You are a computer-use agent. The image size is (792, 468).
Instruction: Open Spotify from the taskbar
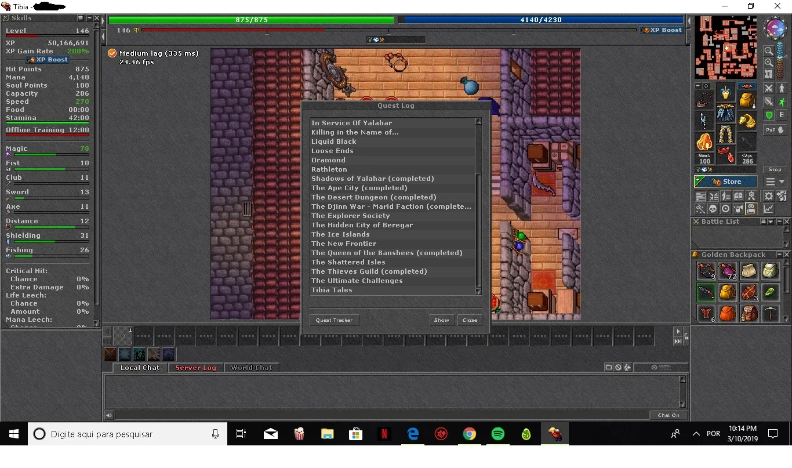tap(497, 434)
